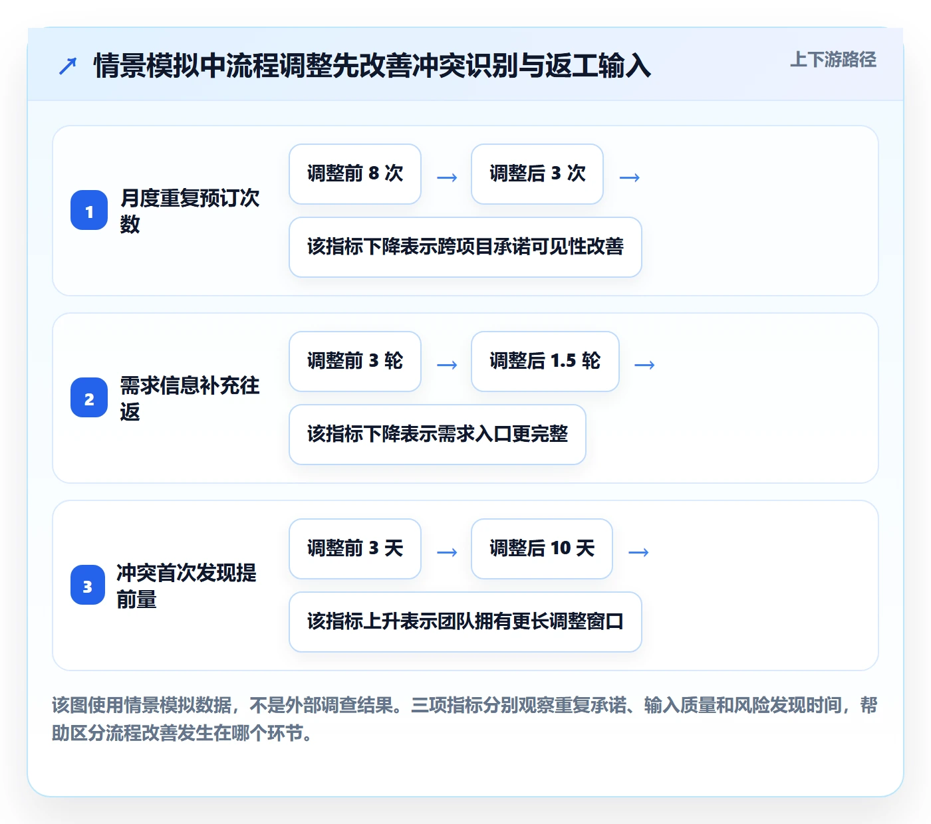Click the 上下游路径 label in header
Viewport: 931px width, 824px height.
point(833,60)
